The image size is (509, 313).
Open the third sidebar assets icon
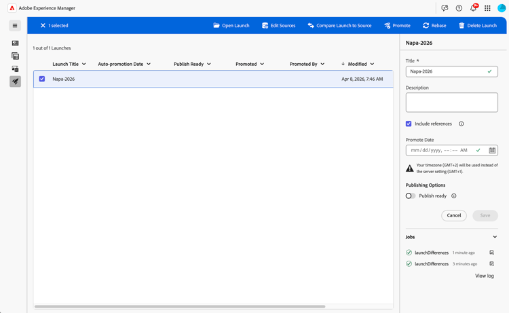click(x=15, y=69)
